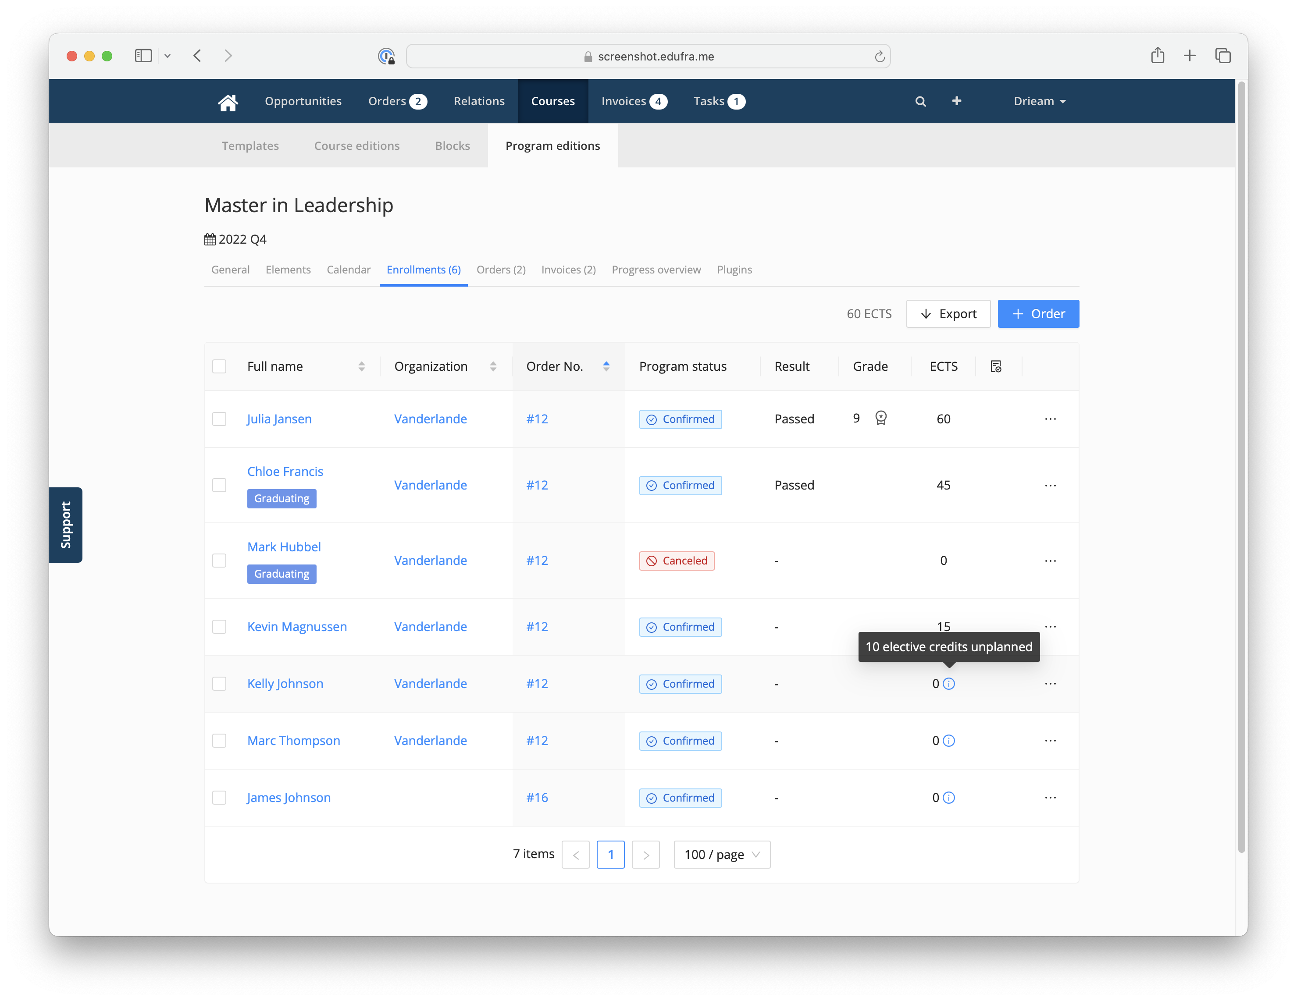
Task: Go to the previous page arrow in pagination
Action: point(575,855)
